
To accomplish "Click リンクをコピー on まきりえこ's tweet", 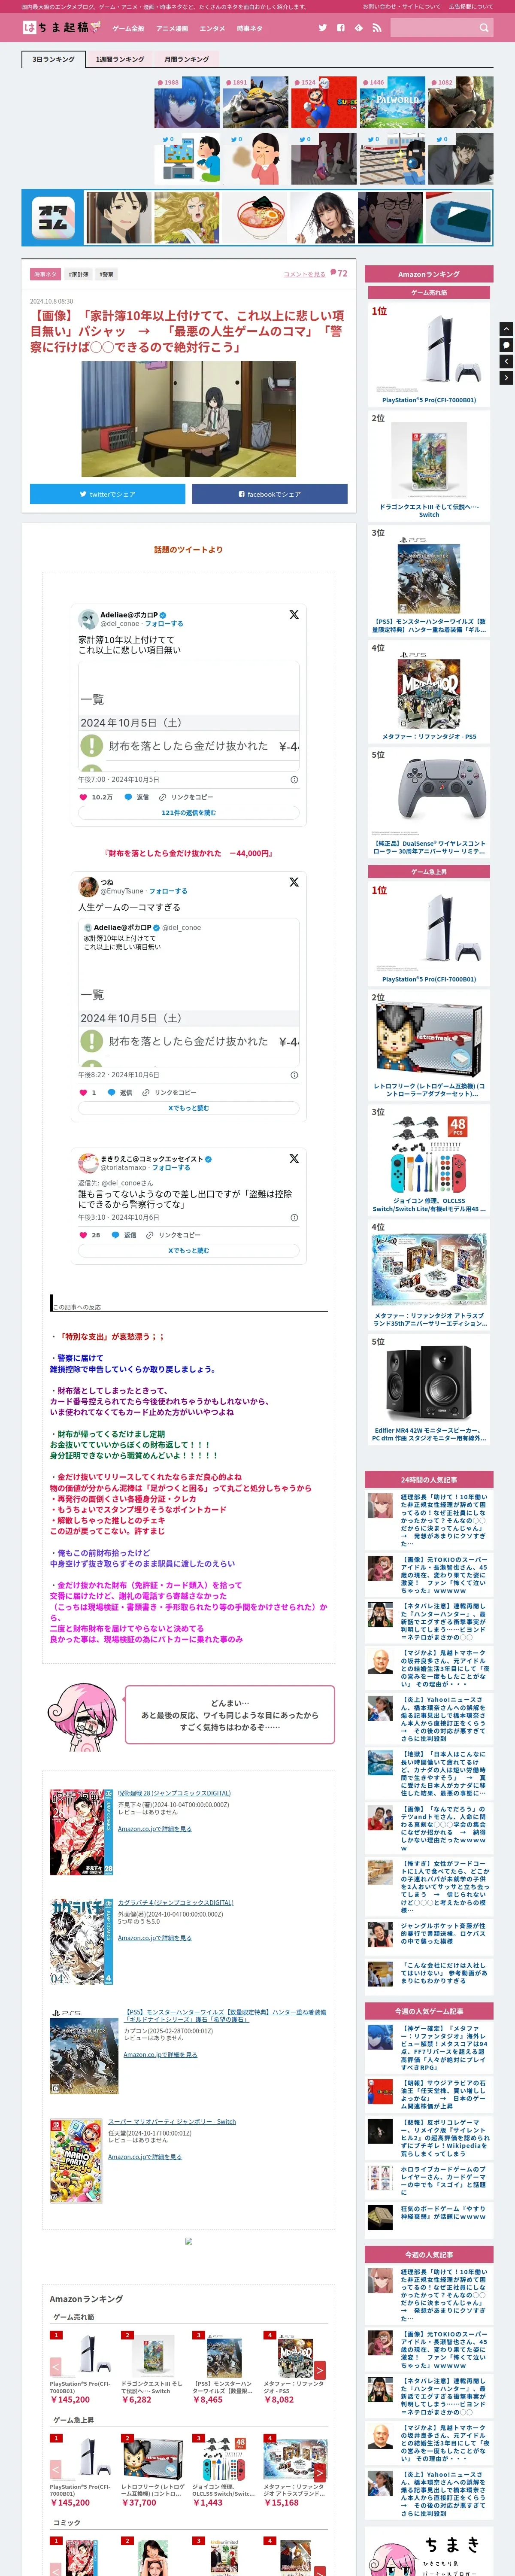I will click(x=174, y=1235).
